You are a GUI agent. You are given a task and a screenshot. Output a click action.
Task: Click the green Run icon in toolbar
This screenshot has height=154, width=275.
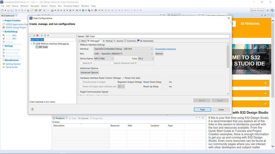pyautogui.click(x=83, y=10)
